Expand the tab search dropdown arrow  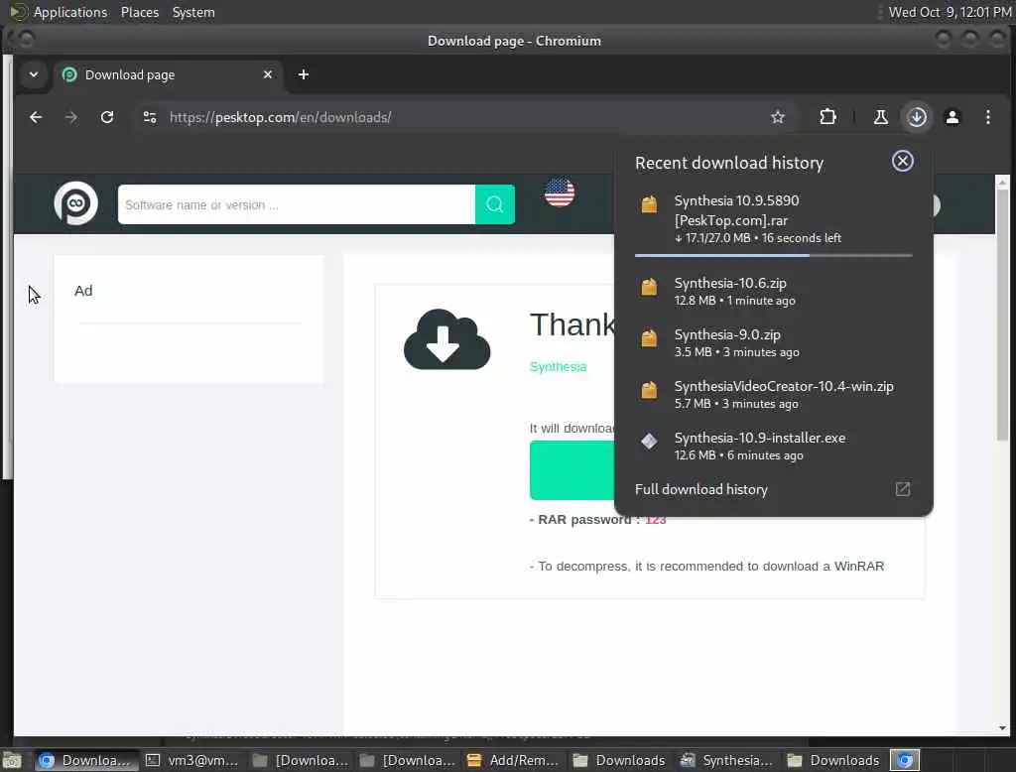[34, 75]
